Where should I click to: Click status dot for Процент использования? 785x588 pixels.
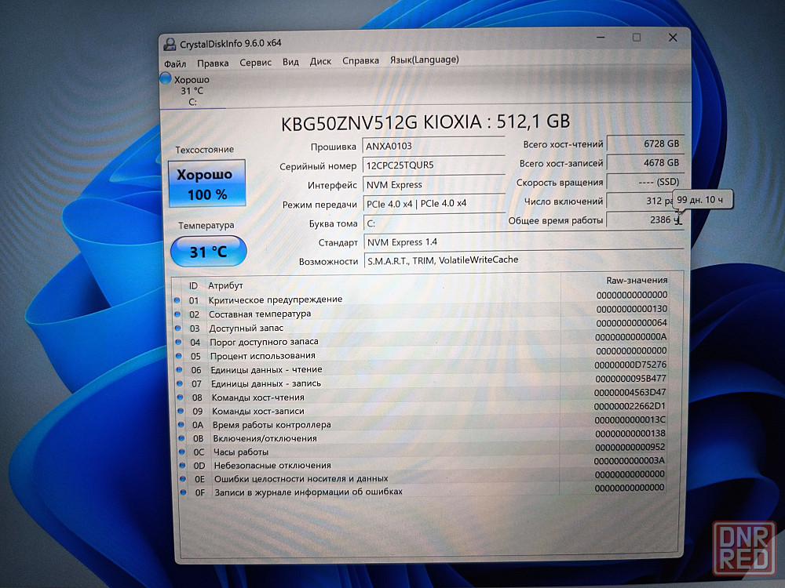pyautogui.click(x=179, y=356)
